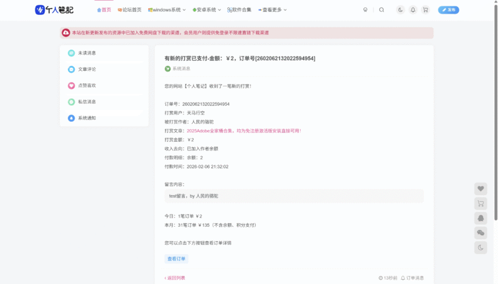
Task: Click the blue 发布 button
Action: coord(448,10)
